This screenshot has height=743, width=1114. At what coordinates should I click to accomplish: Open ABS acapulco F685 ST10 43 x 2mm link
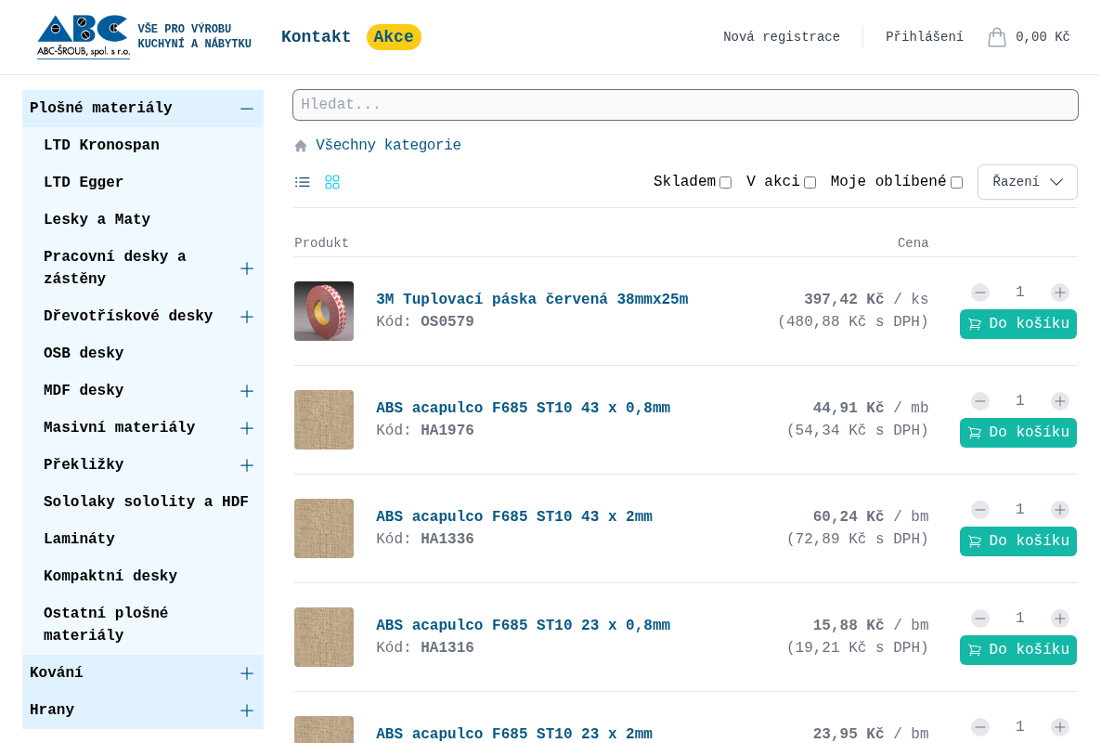(514, 517)
